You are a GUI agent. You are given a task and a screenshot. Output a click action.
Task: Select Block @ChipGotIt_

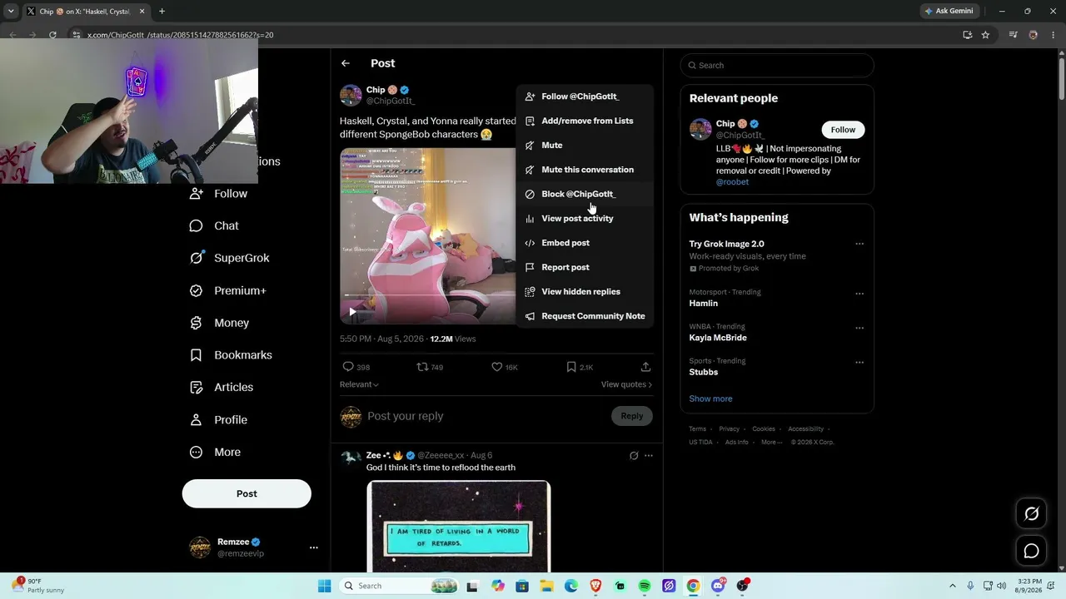click(x=585, y=194)
